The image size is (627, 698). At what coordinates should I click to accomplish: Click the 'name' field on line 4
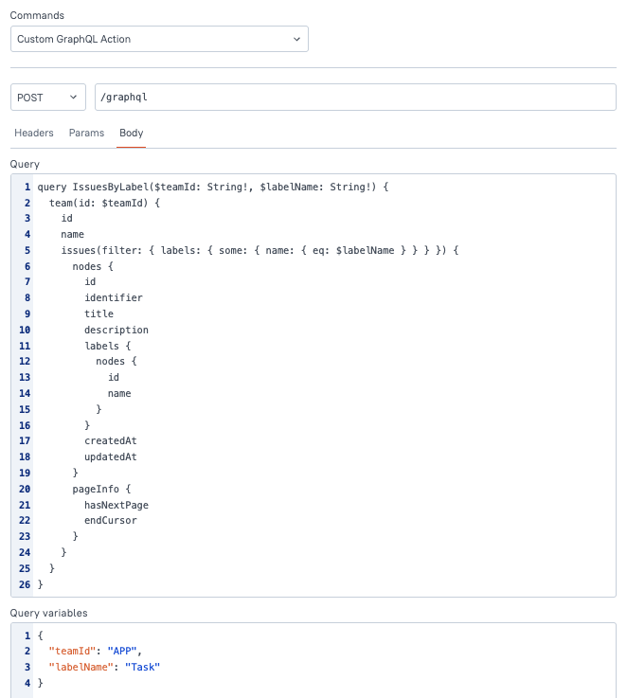tap(73, 234)
